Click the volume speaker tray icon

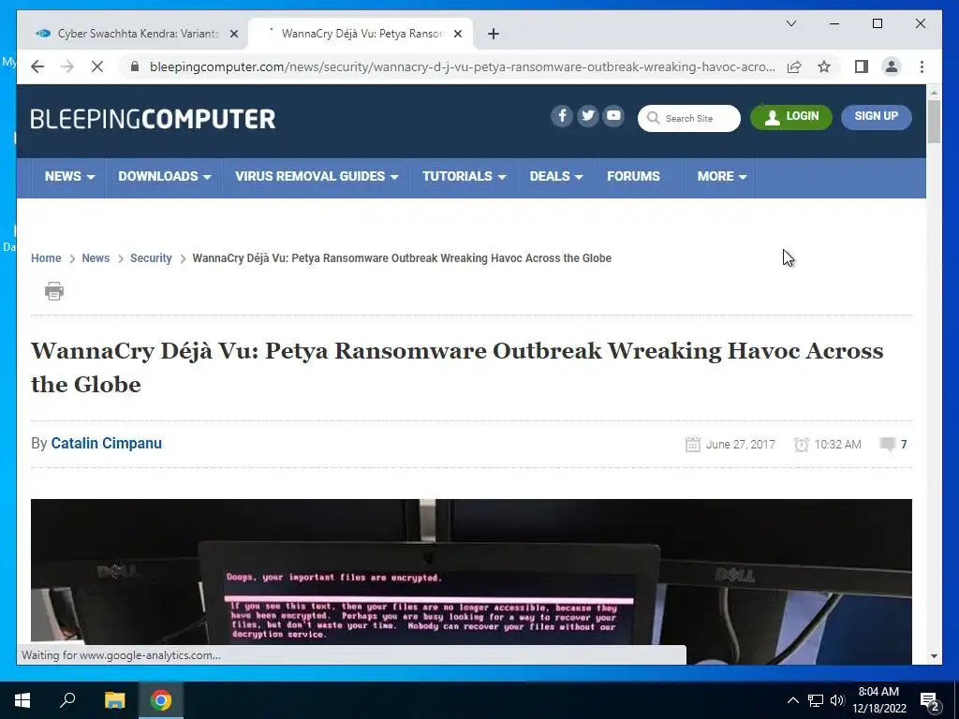tap(837, 700)
